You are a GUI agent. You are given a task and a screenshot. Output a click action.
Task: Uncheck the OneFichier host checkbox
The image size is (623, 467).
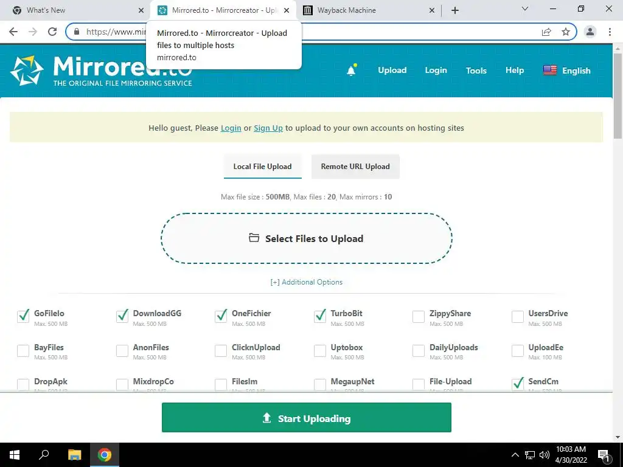point(221,316)
